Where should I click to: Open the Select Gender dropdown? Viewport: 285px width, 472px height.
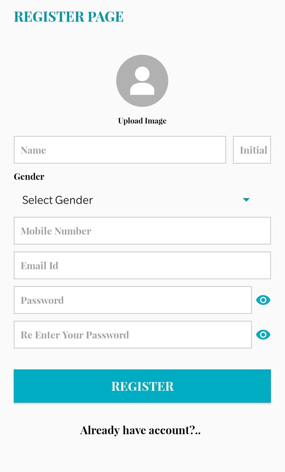coord(135,200)
